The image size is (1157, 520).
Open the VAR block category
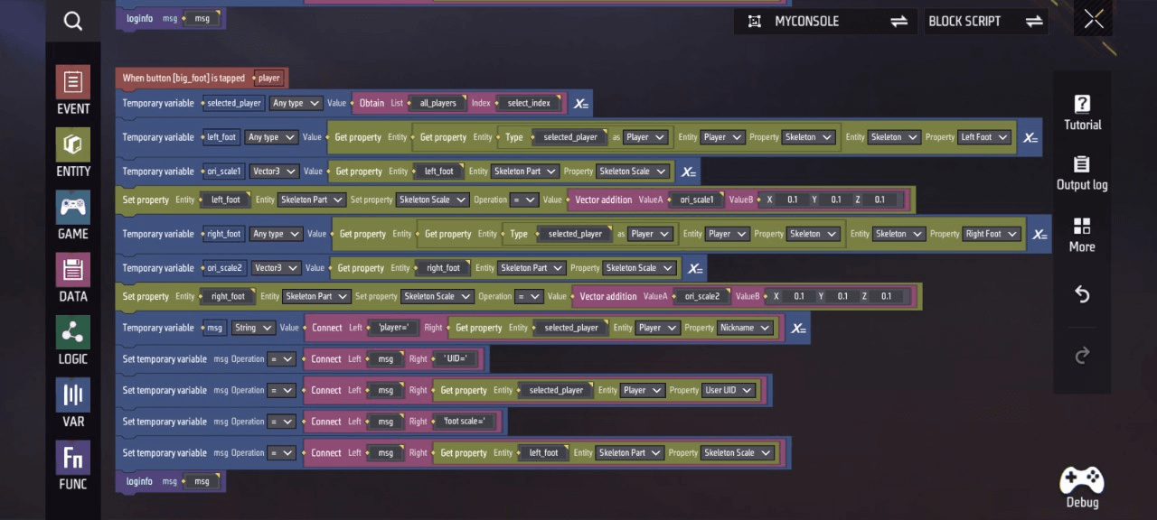click(x=73, y=403)
